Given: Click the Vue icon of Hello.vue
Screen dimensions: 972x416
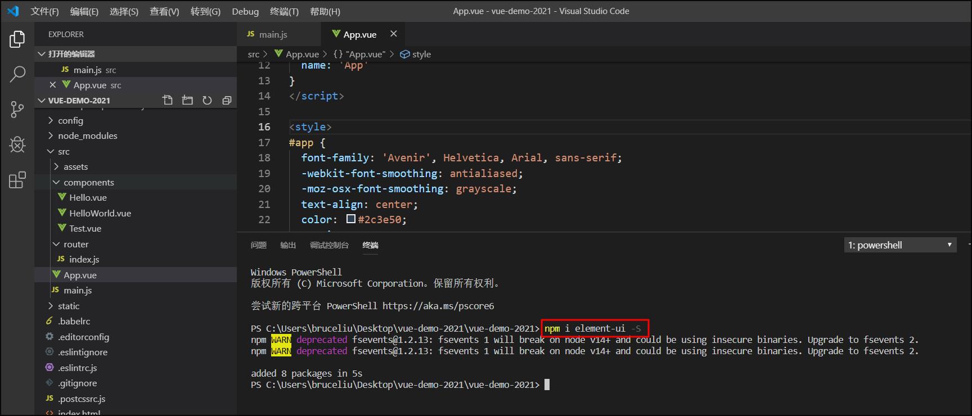Looking at the screenshot, I should click(62, 197).
